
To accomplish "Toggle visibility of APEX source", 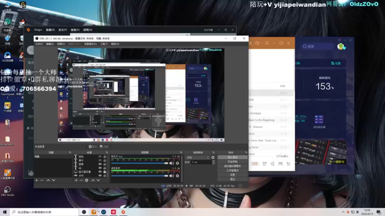I will coord(100,176).
